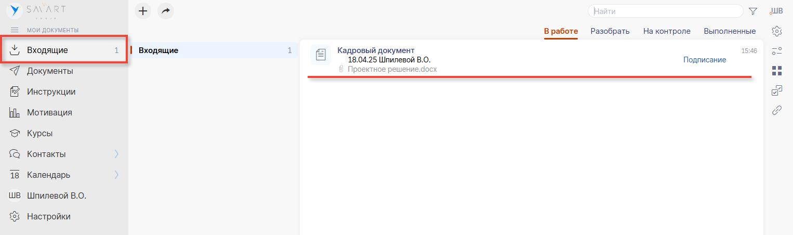Open attachment Проектное решение.docx
This screenshot has height=235, width=793.
392,69
